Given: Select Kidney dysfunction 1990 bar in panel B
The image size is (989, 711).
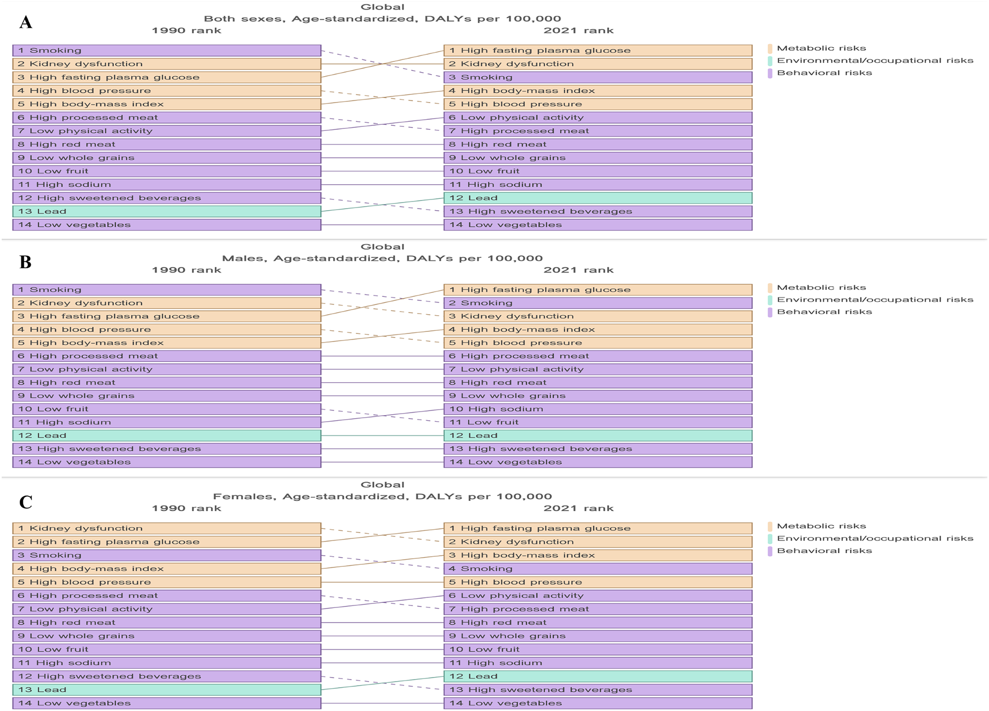Looking at the screenshot, I should point(165,302).
